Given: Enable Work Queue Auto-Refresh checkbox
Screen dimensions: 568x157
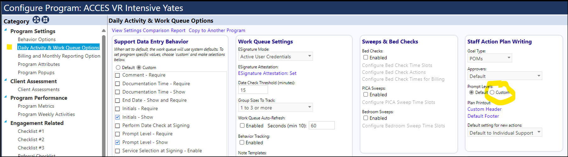Looking at the screenshot, I should pos(242,125).
